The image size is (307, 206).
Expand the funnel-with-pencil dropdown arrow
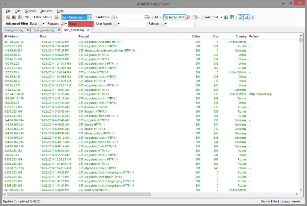pyautogui.click(x=199, y=17)
